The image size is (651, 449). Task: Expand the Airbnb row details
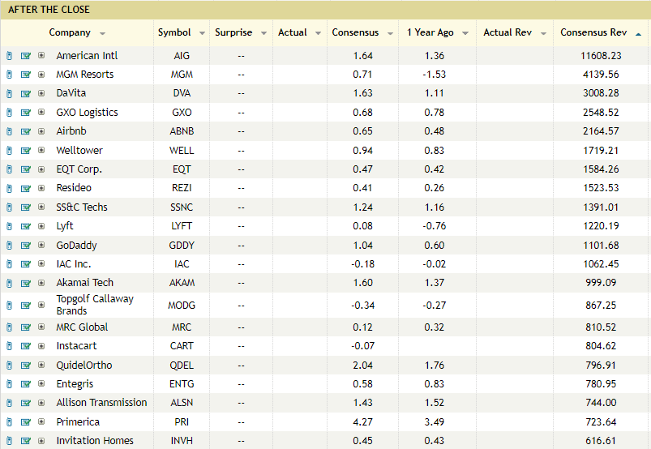pyautogui.click(x=41, y=131)
